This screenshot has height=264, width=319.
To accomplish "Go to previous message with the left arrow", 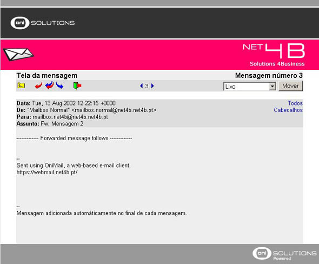I will click(142, 86).
